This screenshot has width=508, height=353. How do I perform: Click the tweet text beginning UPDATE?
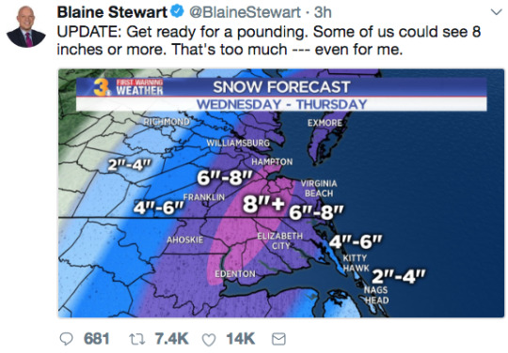pyautogui.click(x=268, y=40)
